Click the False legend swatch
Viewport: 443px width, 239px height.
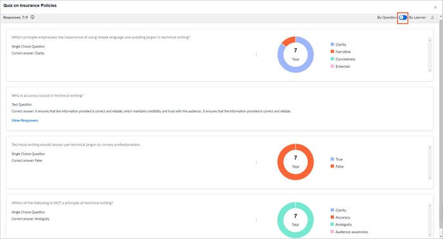[332, 166]
